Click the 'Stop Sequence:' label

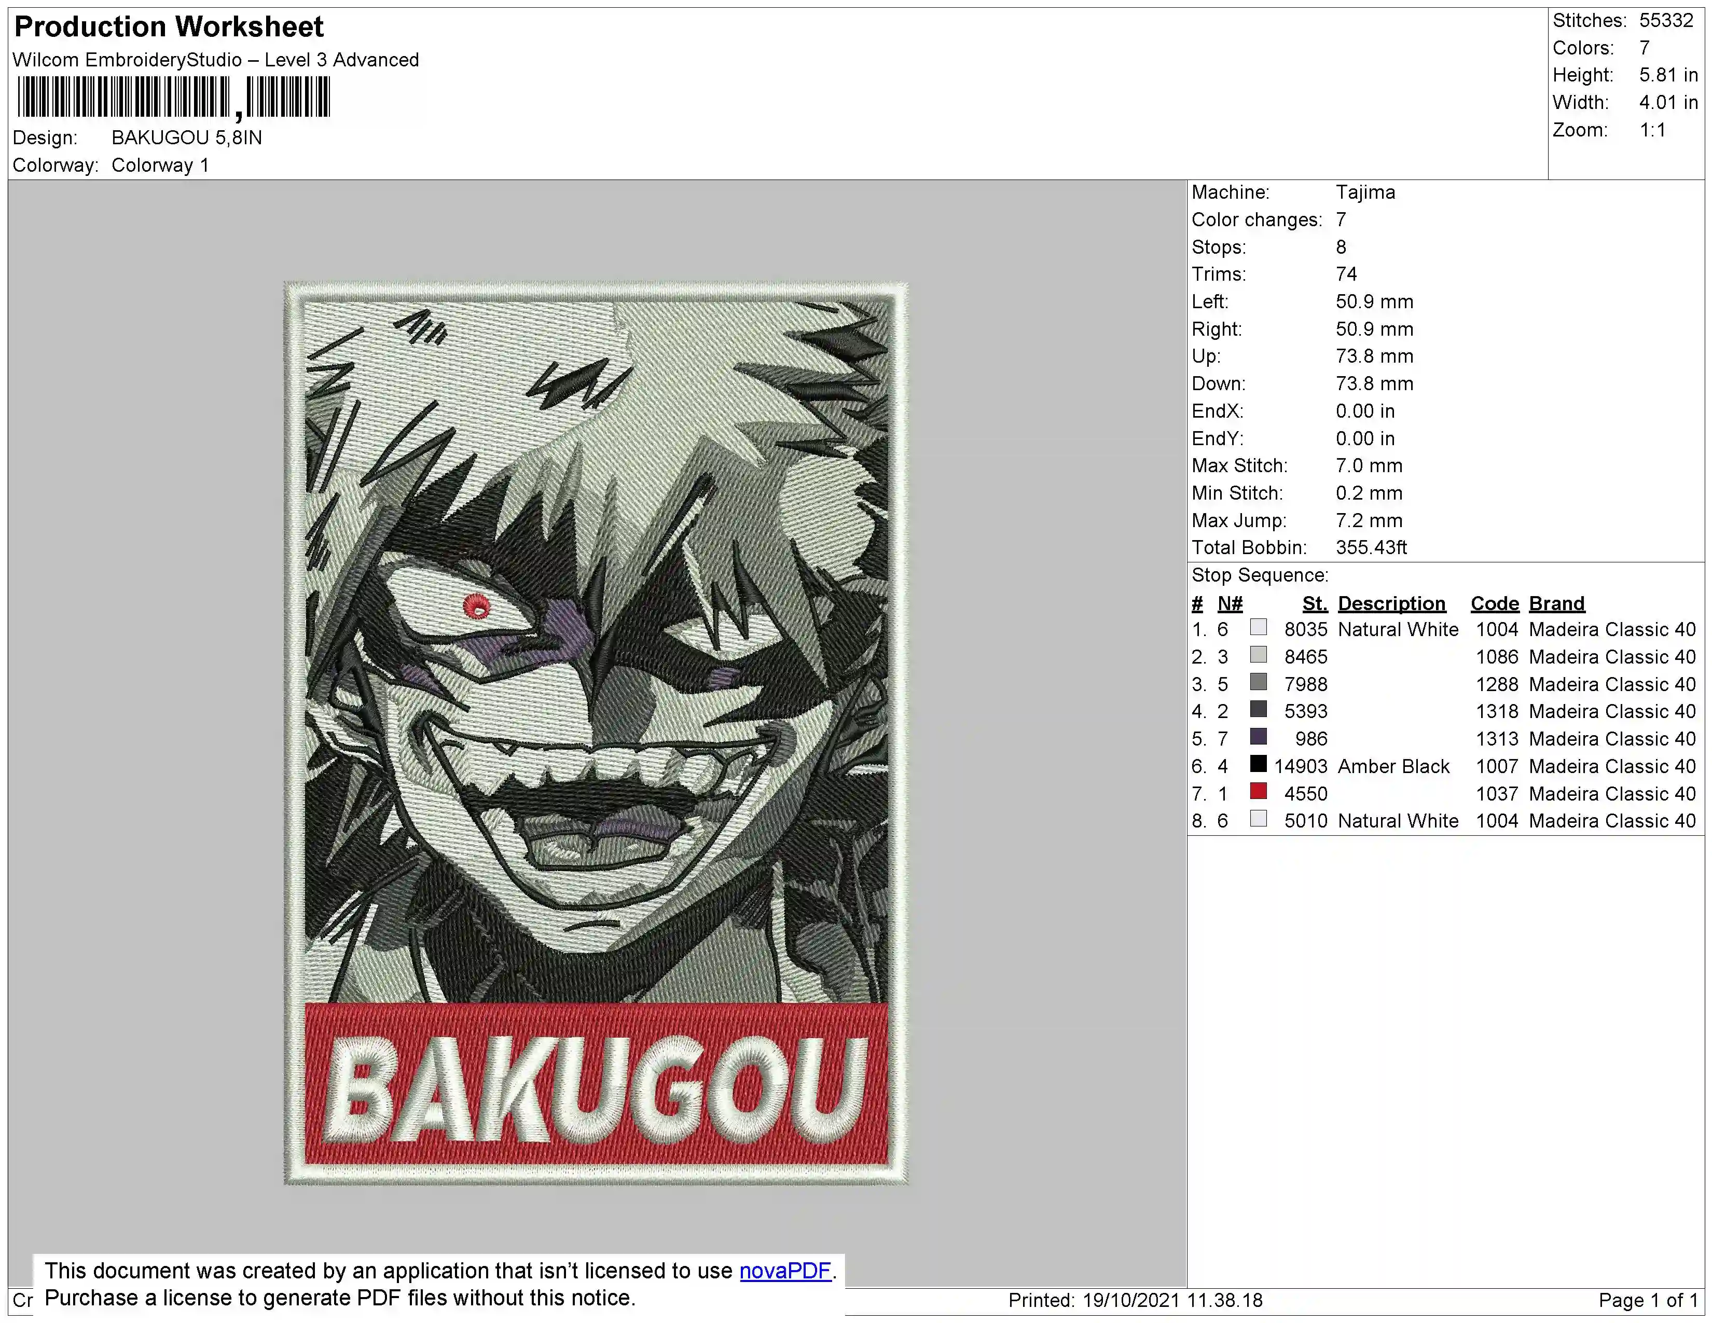1260,575
